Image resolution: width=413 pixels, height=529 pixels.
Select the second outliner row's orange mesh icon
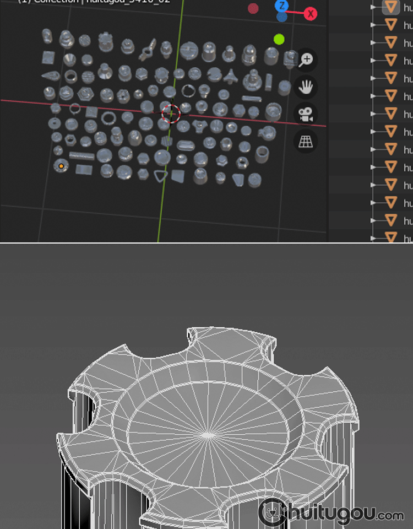coord(391,25)
